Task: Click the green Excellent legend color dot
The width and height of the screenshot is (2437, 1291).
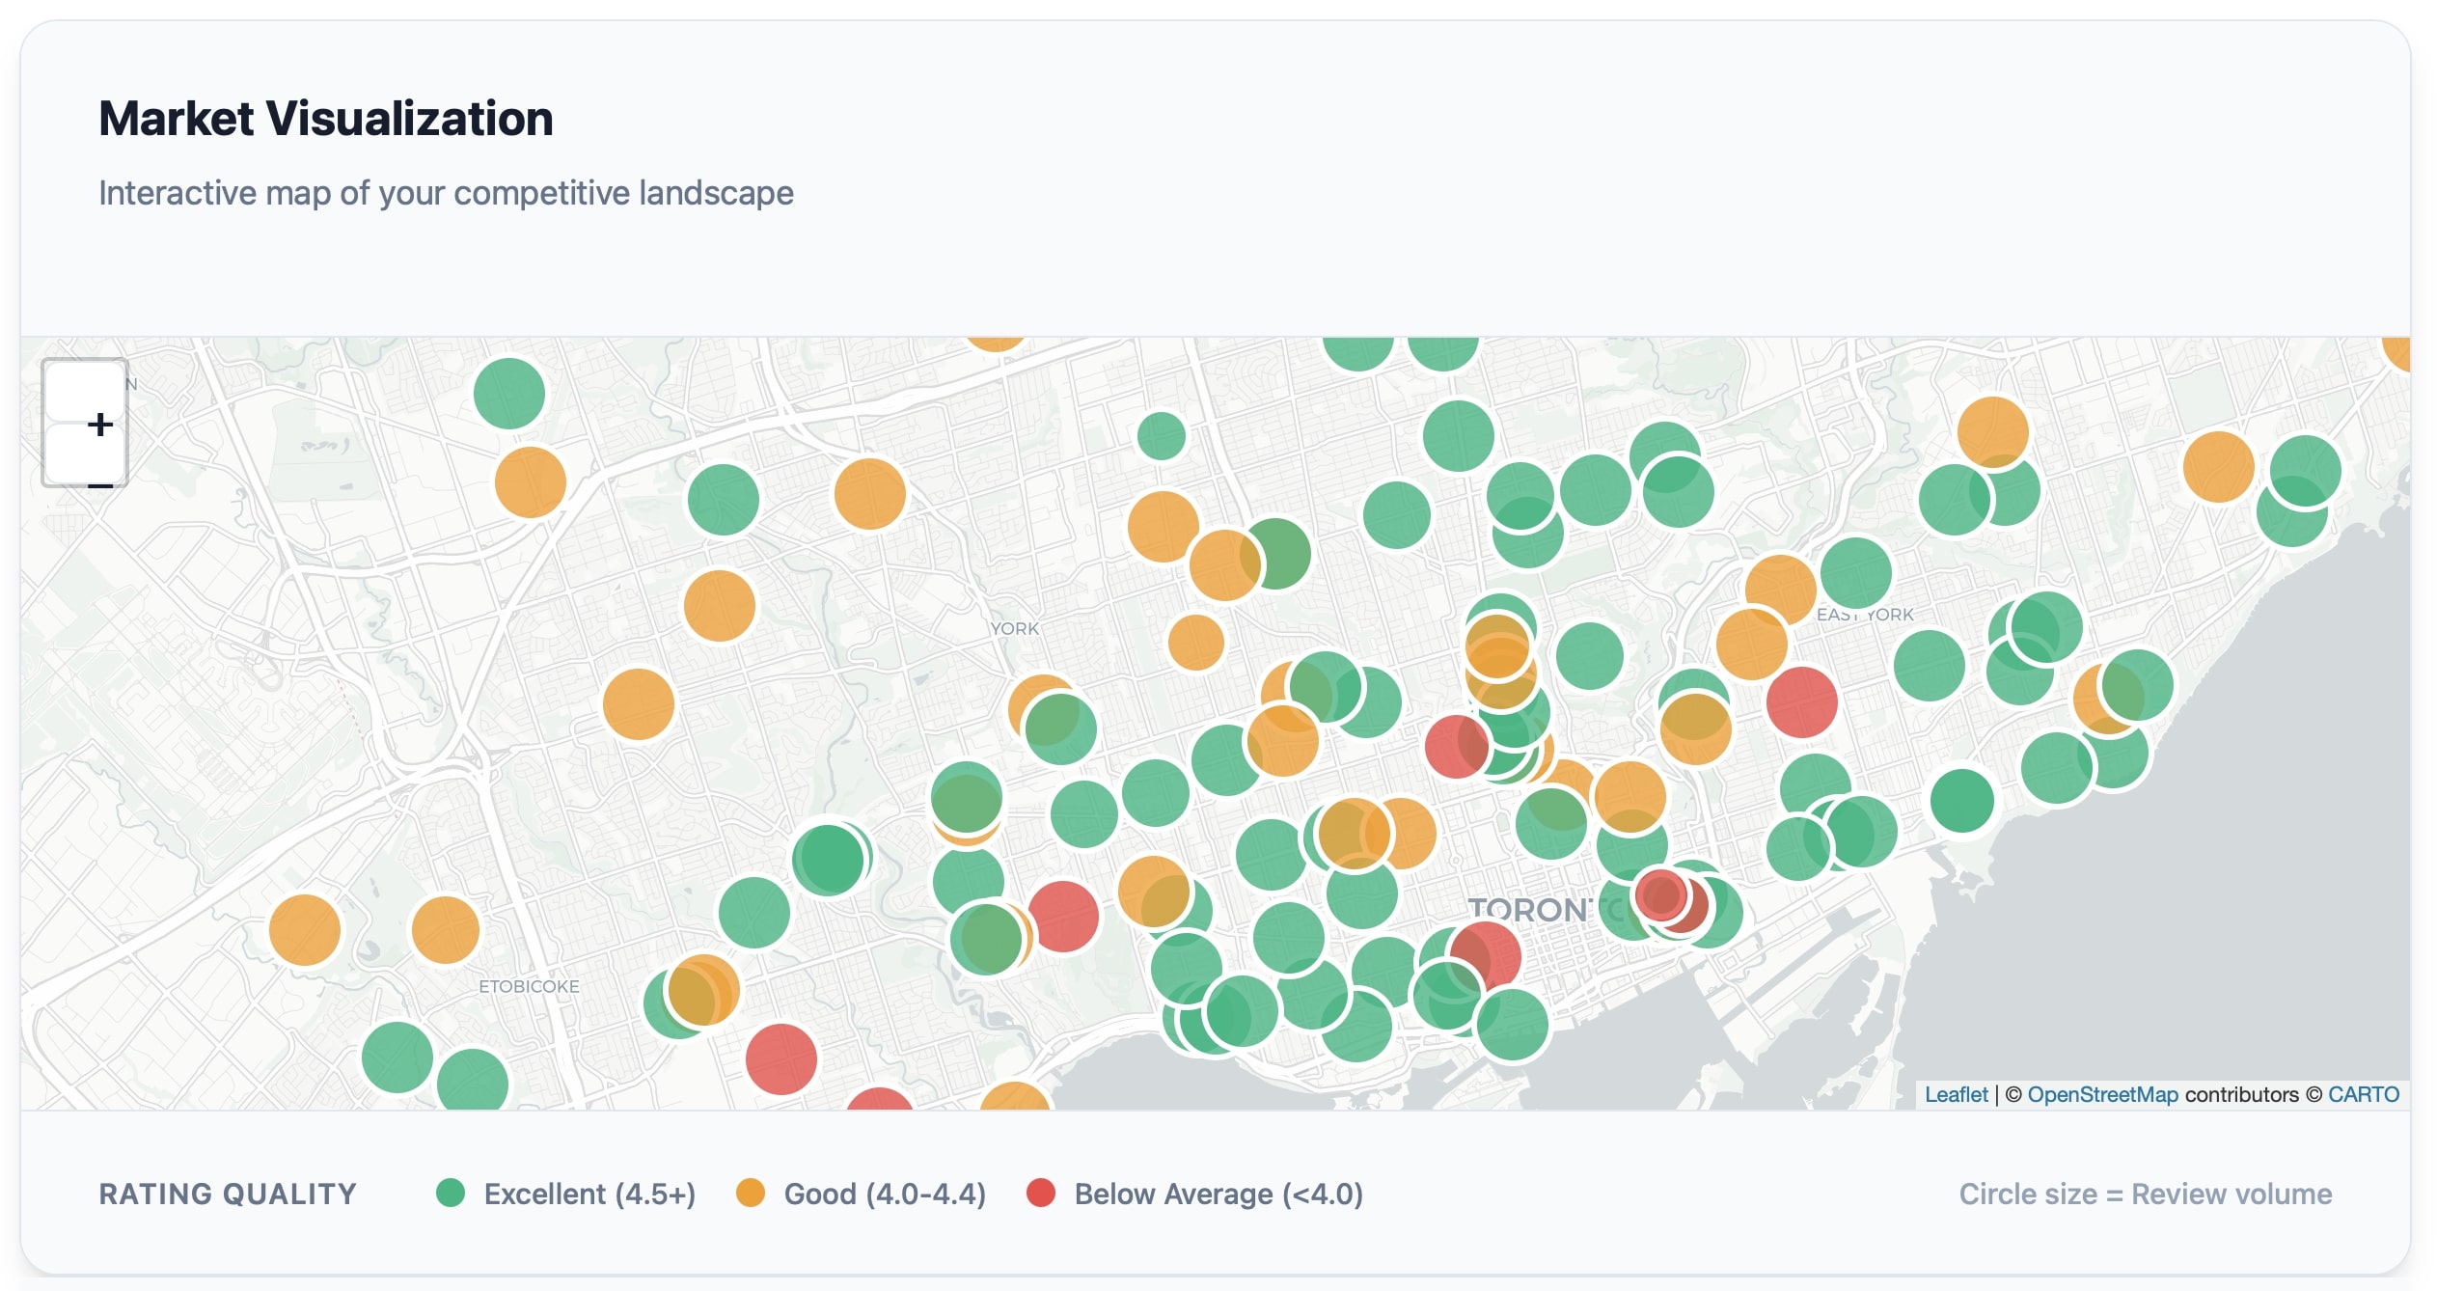Action: click(452, 1193)
